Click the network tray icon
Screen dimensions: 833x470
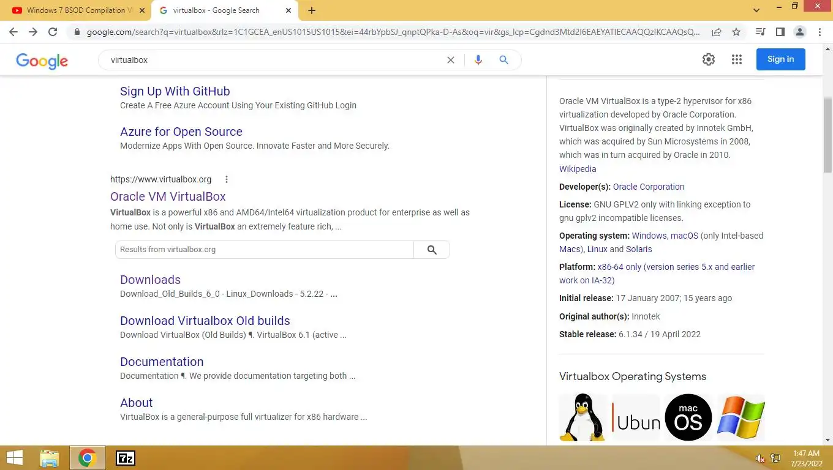pos(775,458)
